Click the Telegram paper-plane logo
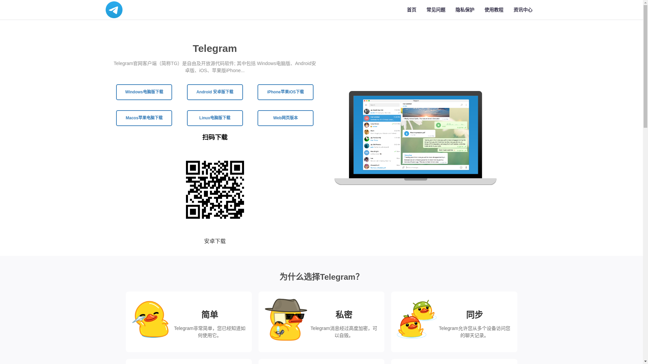 point(114,10)
